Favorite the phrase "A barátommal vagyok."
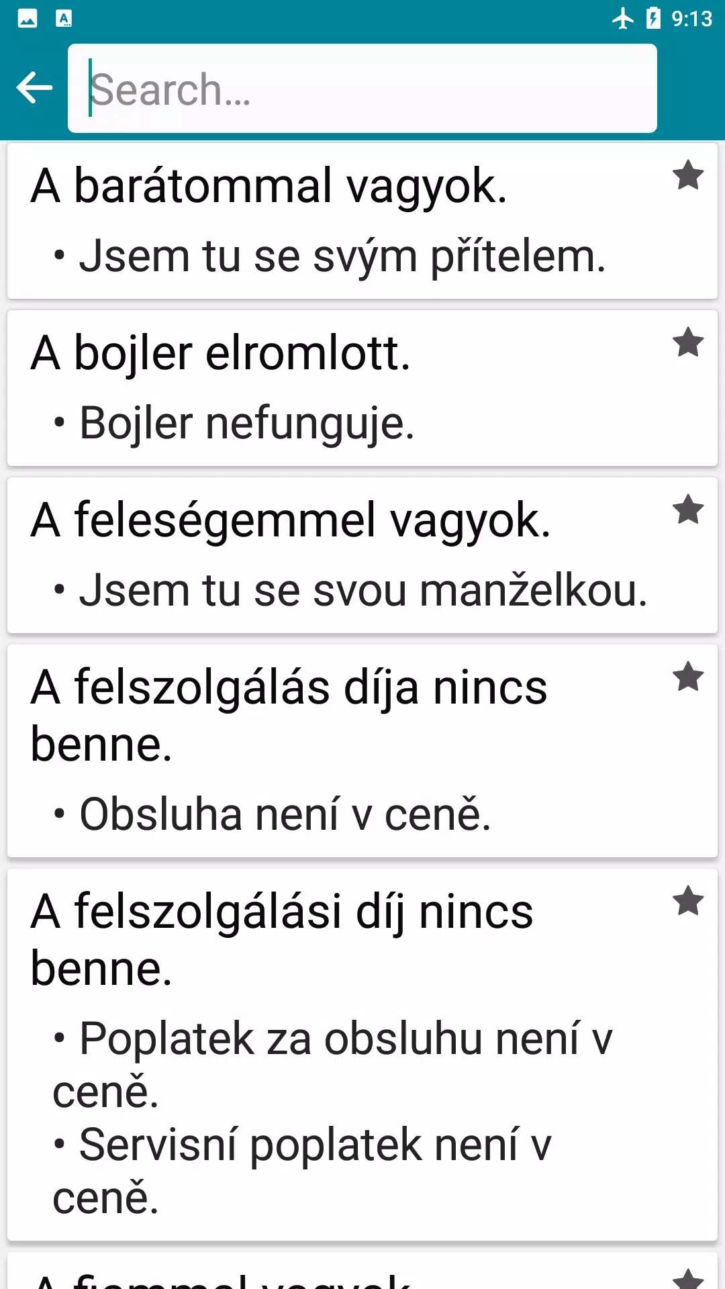This screenshot has height=1289, width=725. [688, 176]
